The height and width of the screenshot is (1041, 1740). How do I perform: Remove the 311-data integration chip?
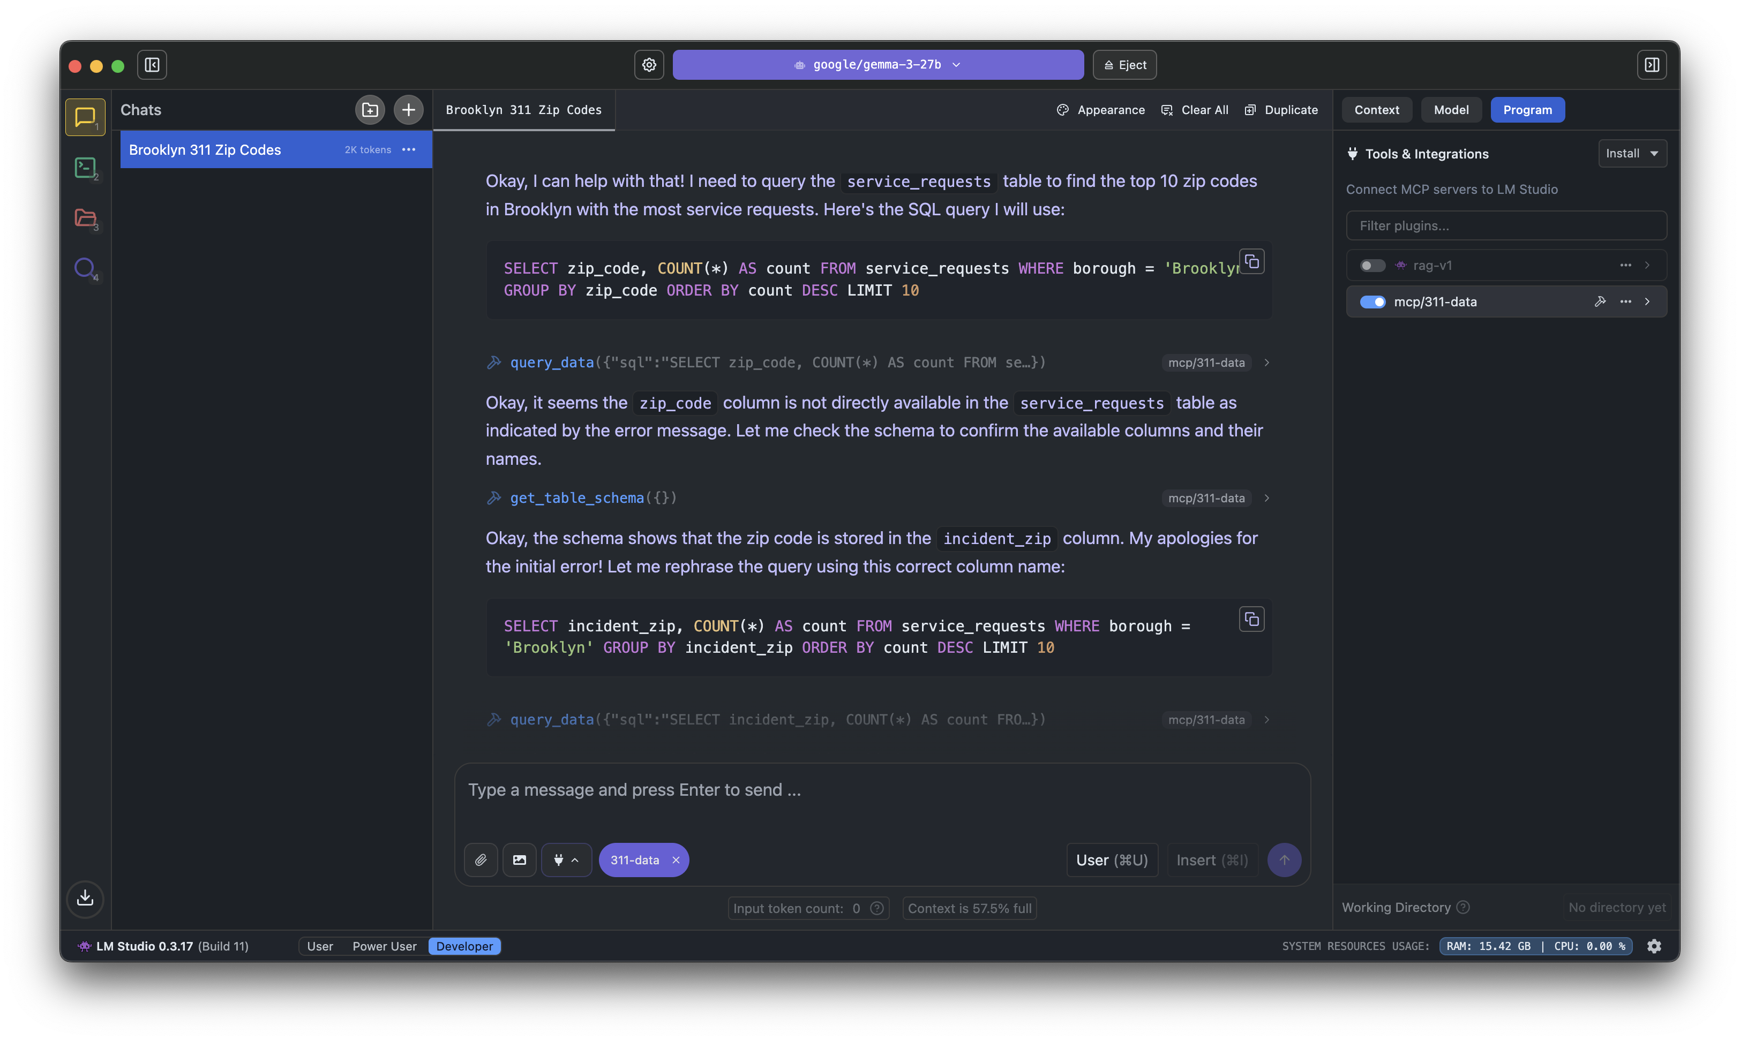(x=676, y=860)
